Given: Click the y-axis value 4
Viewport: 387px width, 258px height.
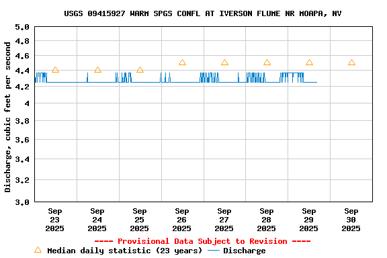Looking at the screenshot, I should 27,103.
